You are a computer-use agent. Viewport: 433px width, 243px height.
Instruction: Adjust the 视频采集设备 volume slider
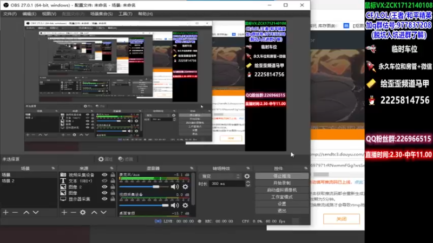144,205
